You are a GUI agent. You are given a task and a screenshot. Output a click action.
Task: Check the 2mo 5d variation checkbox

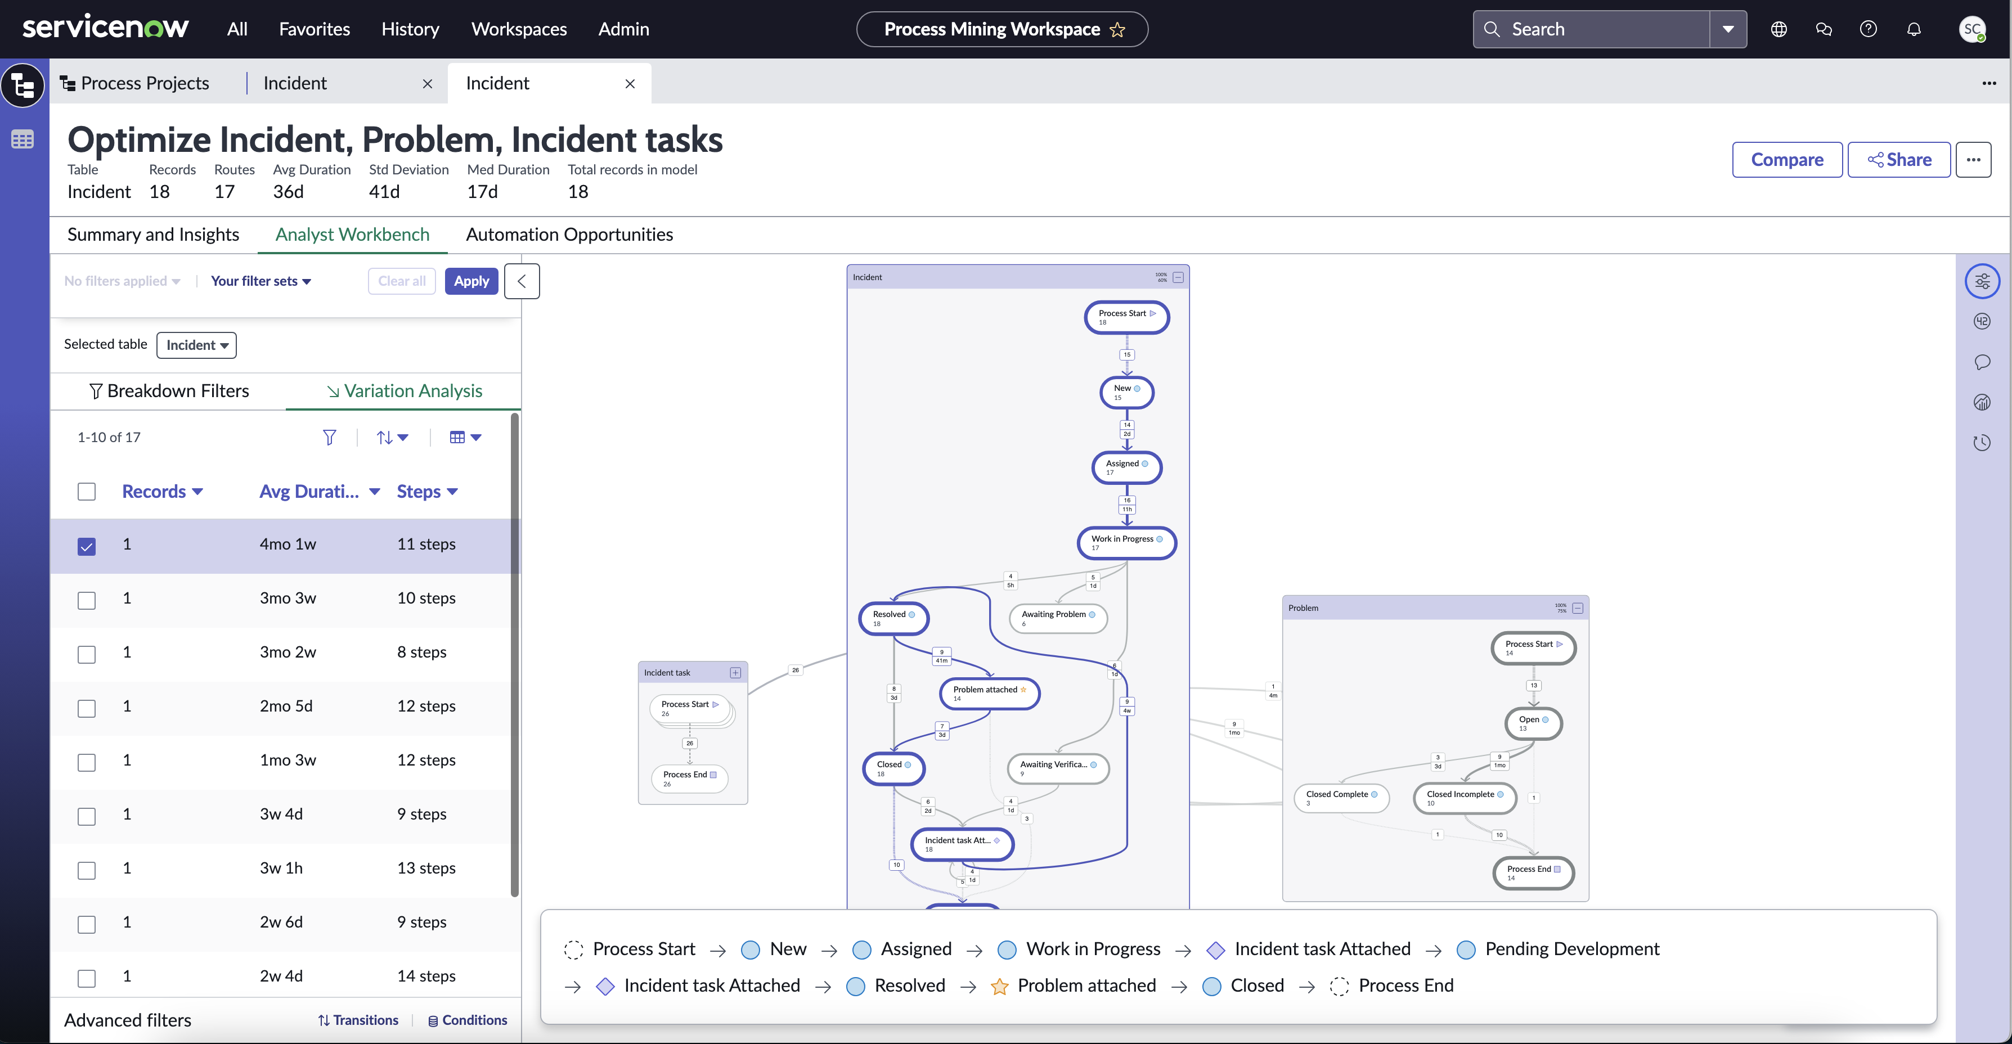(x=87, y=708)
